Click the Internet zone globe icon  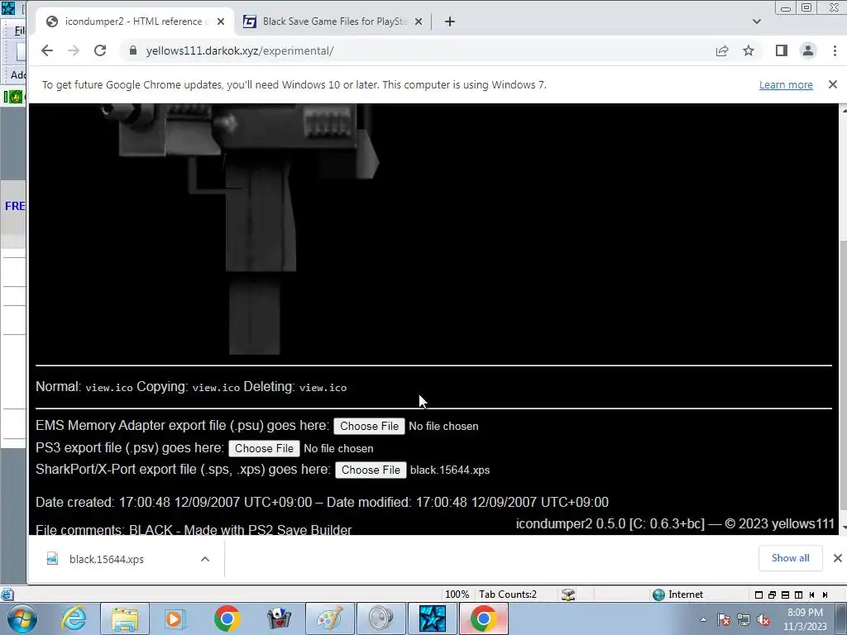click(x=658, y=594)
